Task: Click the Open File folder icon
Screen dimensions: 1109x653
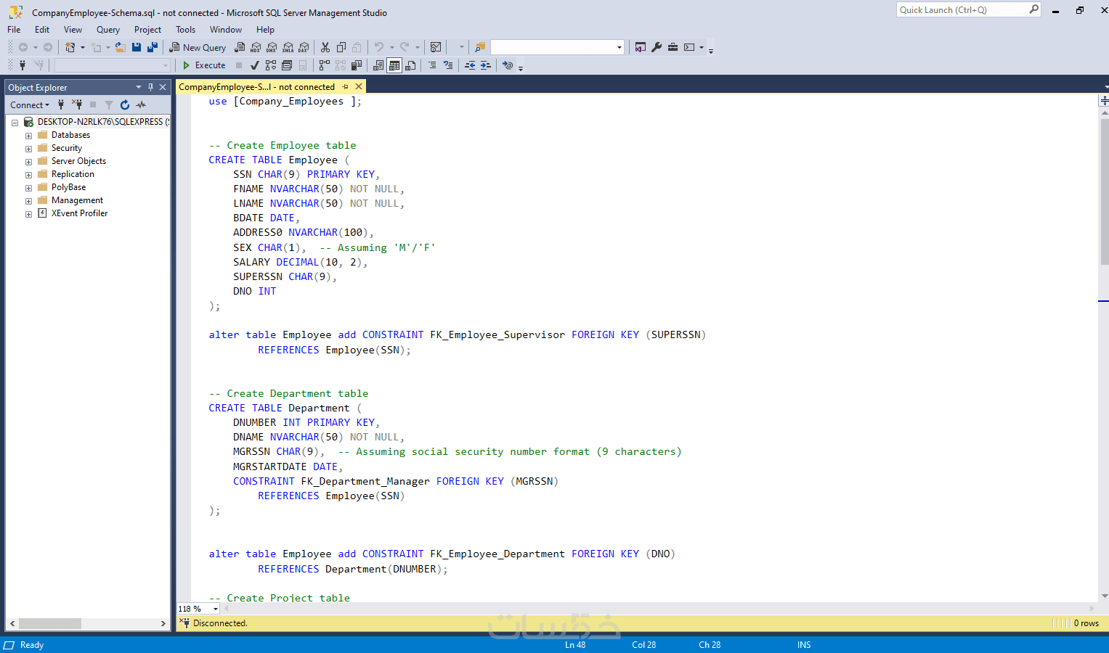Action: pos(121,47)
